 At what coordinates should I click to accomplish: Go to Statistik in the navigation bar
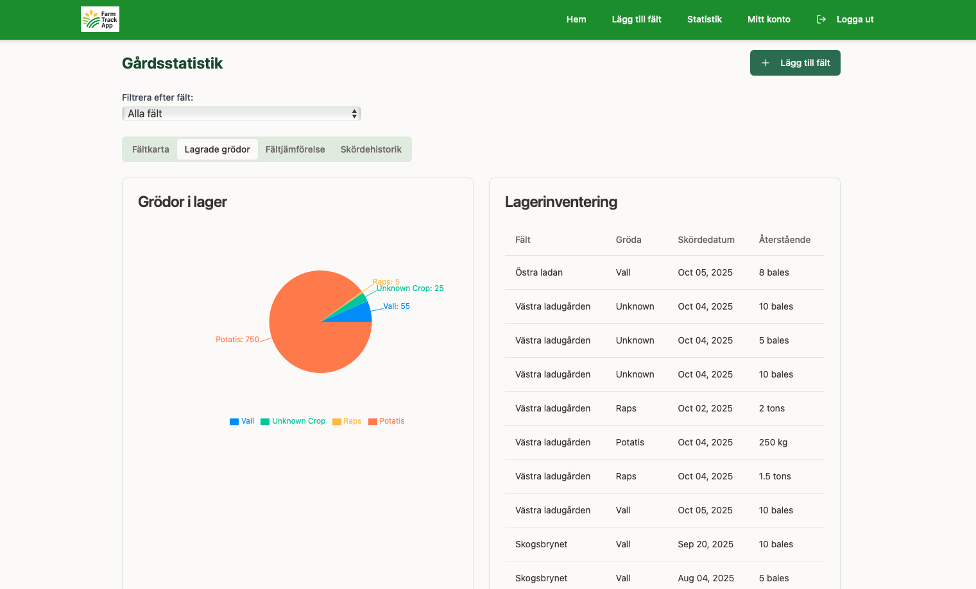(x=705, y=19)
